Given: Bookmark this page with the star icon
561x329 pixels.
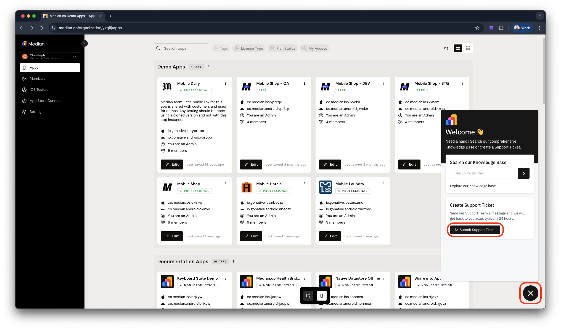Looking at the screenshot, I should click(477, 28).
